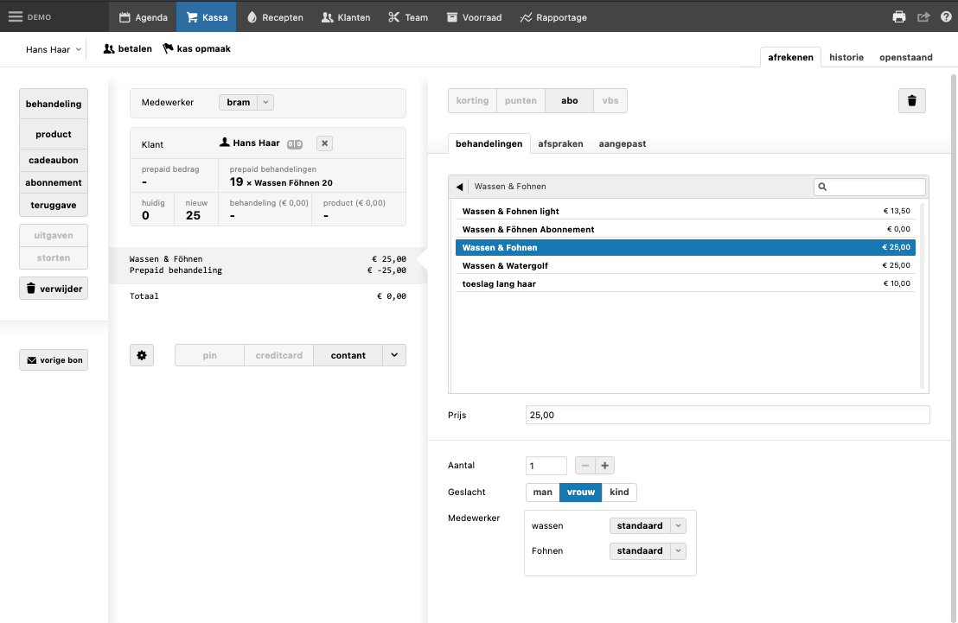Click the 'cadeaubon' sidebar button

(x=54, y=161)
